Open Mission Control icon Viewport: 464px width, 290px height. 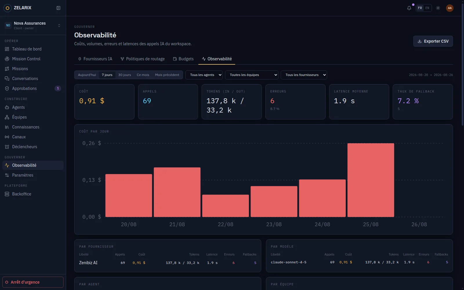[x=7, y=59]
